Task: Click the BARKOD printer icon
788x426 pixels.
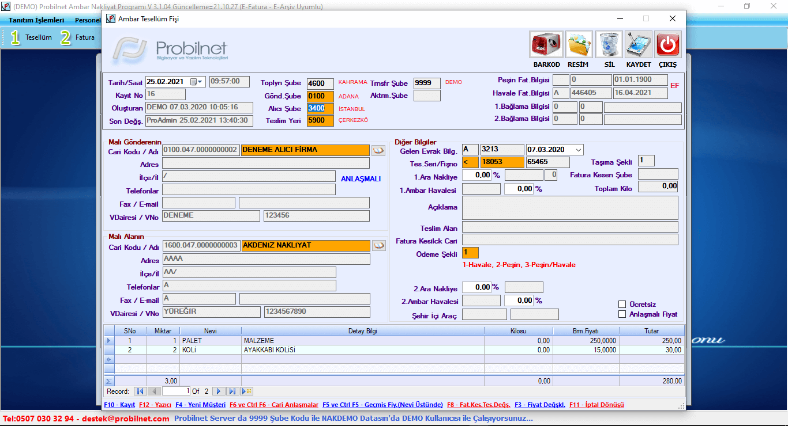Action: tap(546, 45)
